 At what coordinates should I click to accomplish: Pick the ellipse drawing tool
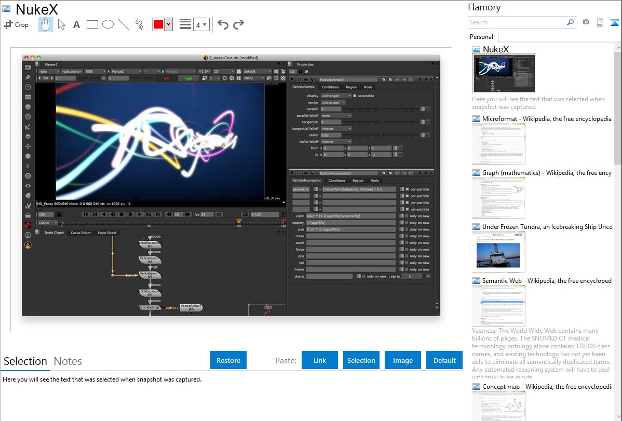(108, 24)
